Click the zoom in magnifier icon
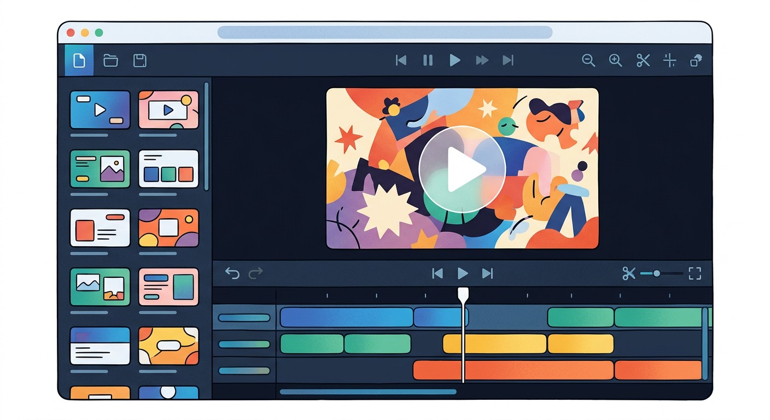 pyautogui.click(x=616, y=61)
